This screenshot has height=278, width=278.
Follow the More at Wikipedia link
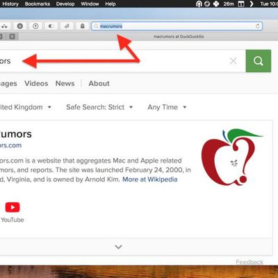(150, 179)
